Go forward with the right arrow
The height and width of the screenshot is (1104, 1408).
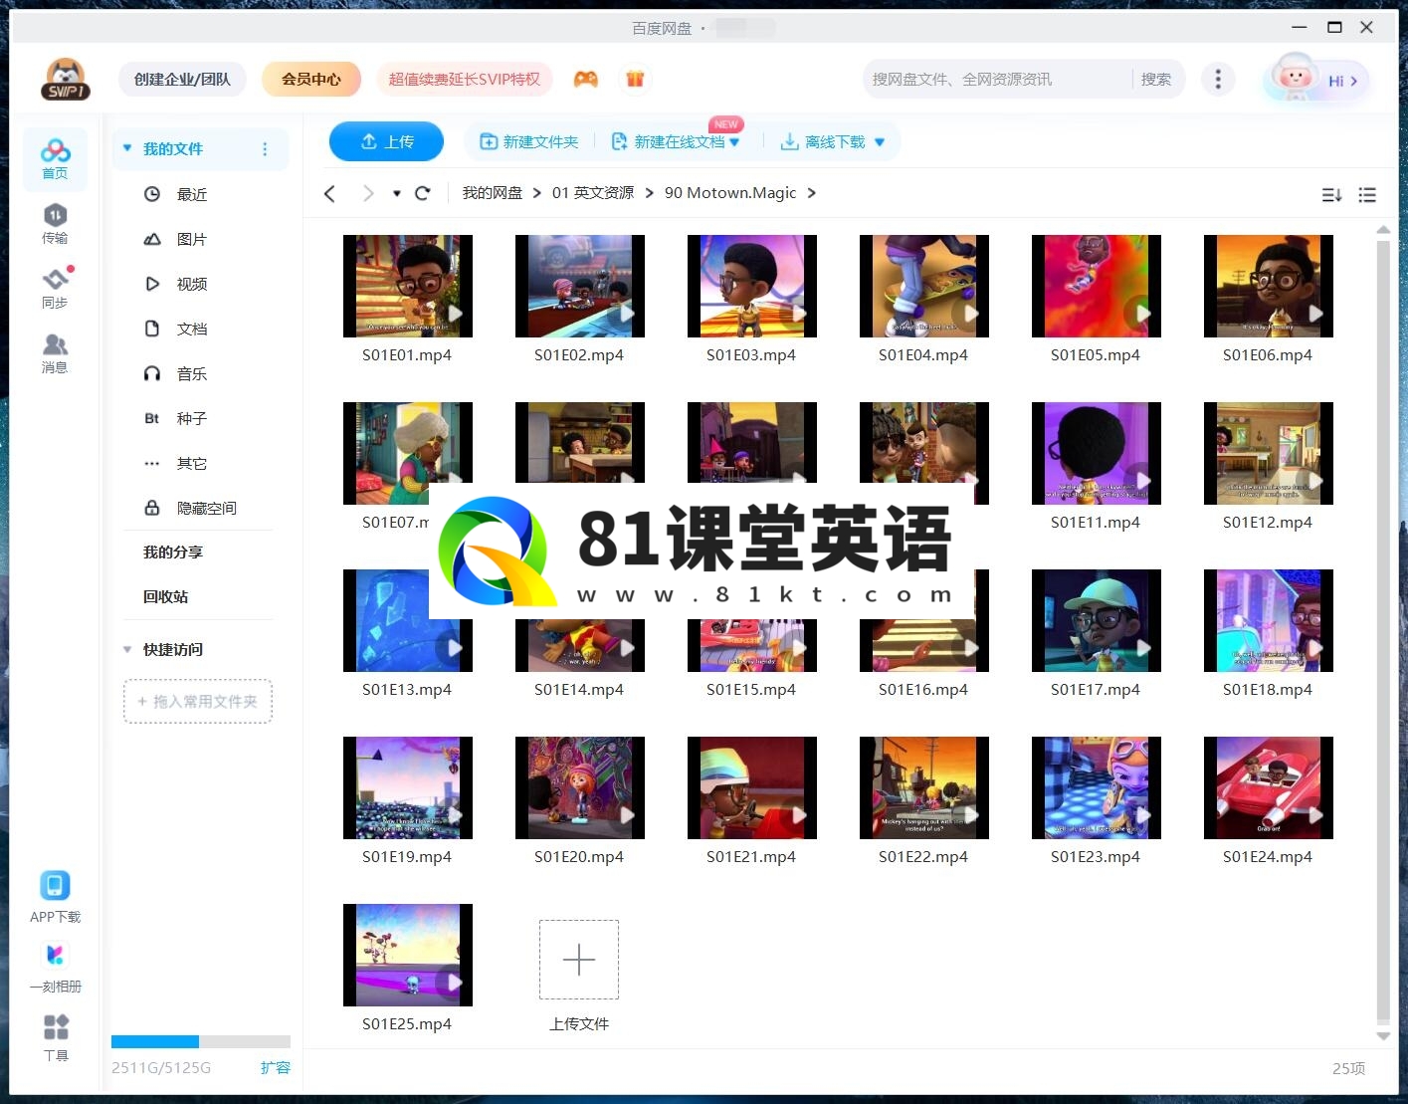pyautogui.click(x=368, y=193)
